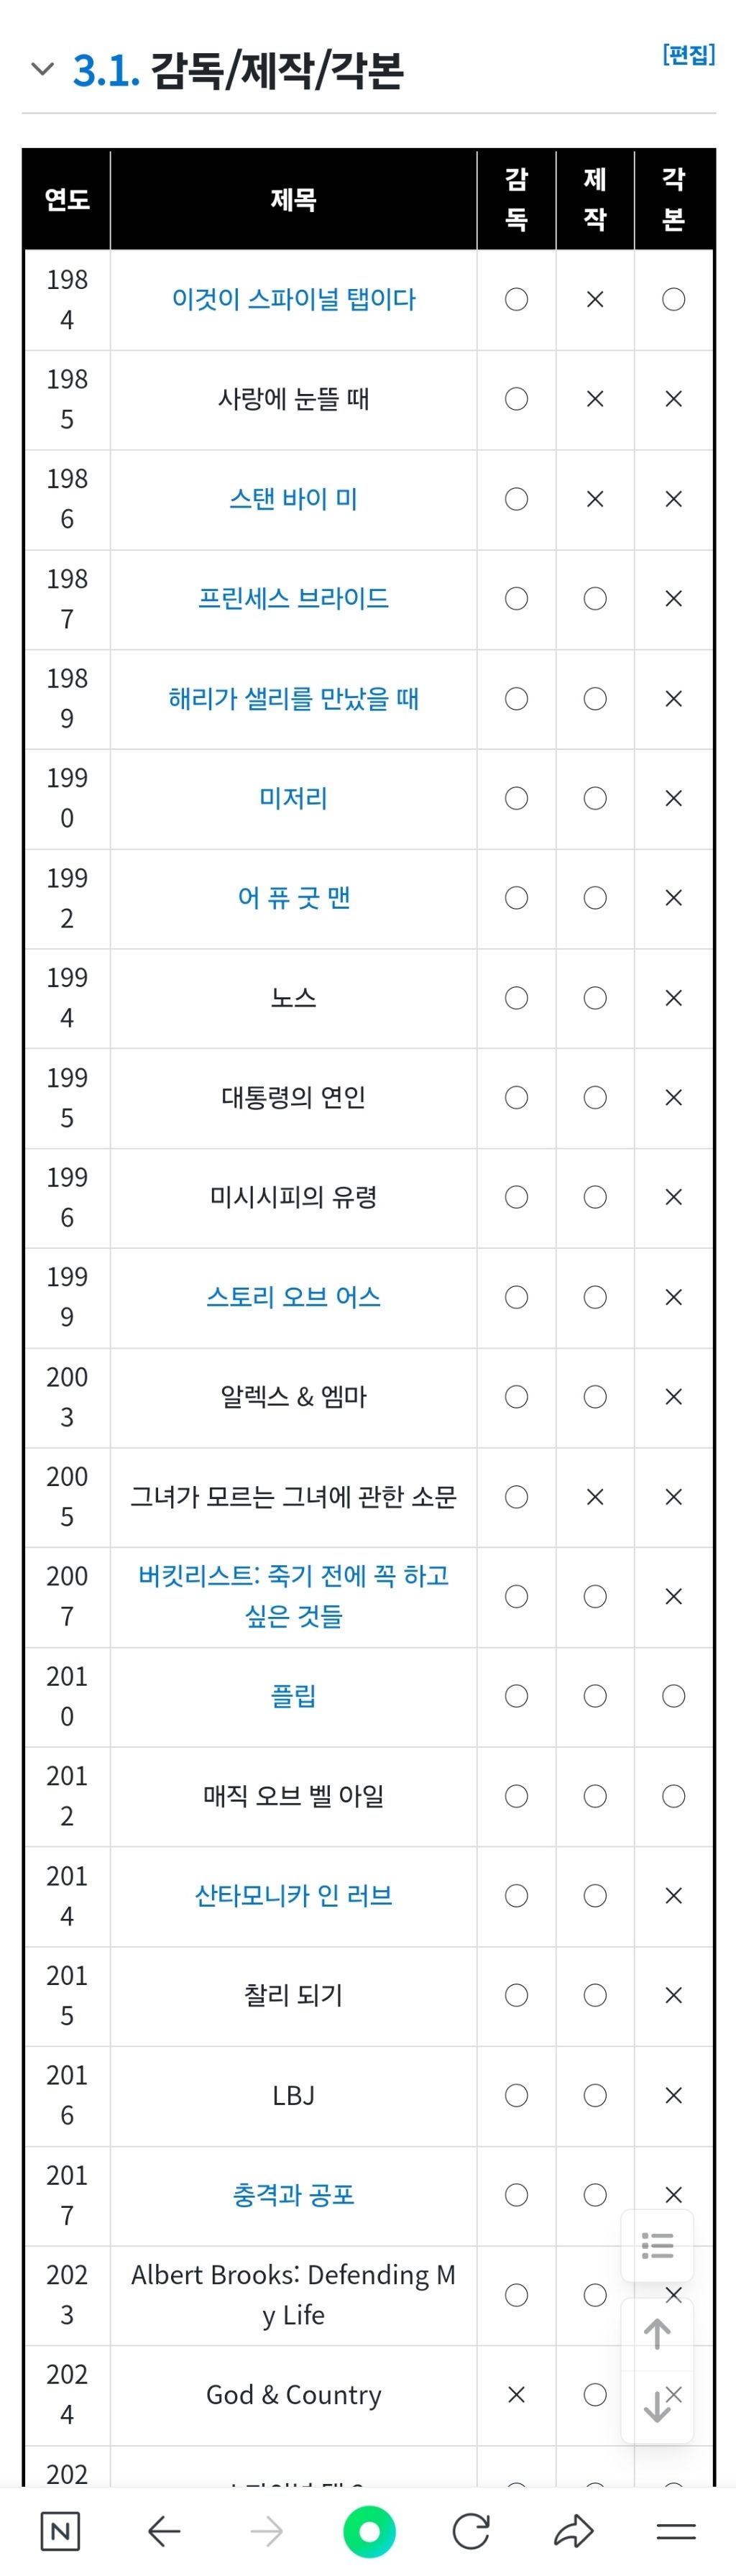Open 해리가 샐리를 만났을 때 page
736x2576 pixels.
[293, 698]
